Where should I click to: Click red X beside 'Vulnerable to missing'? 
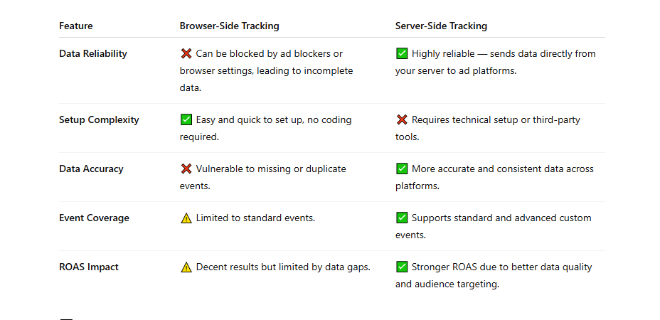click(x=186, y=169)
